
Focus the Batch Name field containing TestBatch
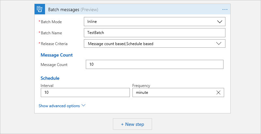pyautogui.click(x=154, y=33)
